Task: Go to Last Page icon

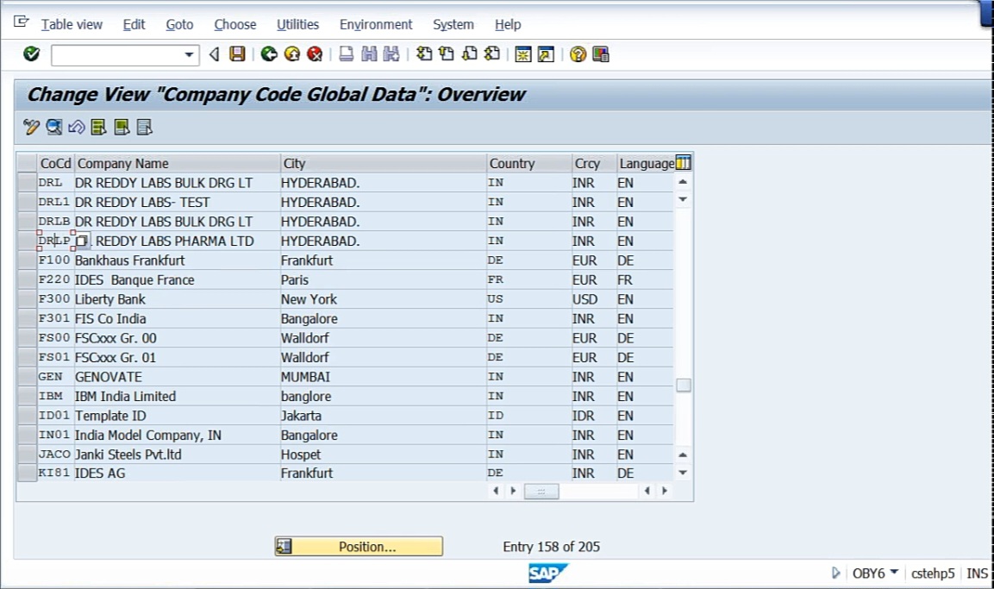Action: 492,54
